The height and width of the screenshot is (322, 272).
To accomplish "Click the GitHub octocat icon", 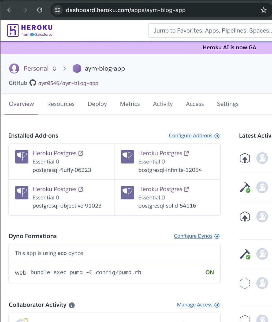I will tap(33, 83).
